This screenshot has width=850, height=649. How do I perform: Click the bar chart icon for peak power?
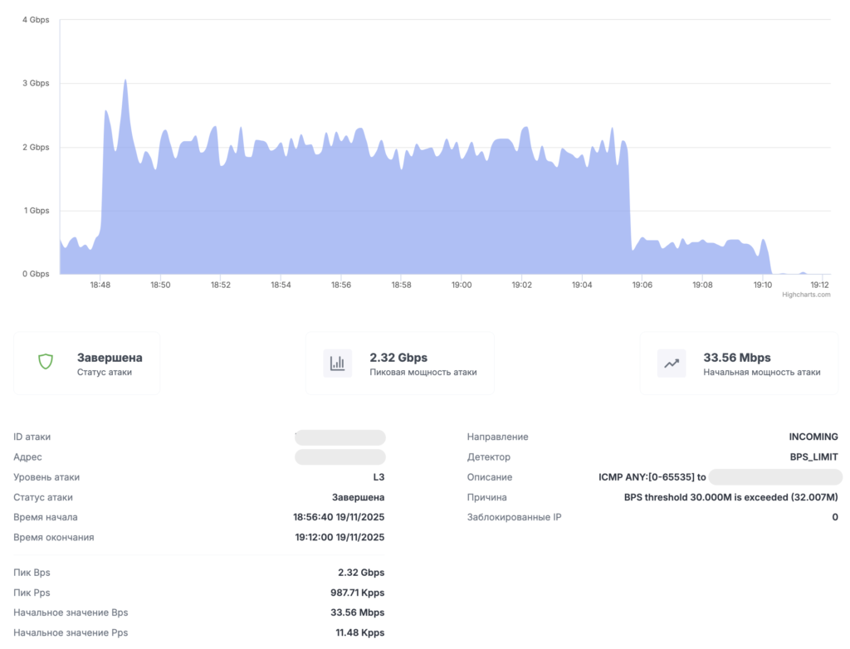coord(337,363)
